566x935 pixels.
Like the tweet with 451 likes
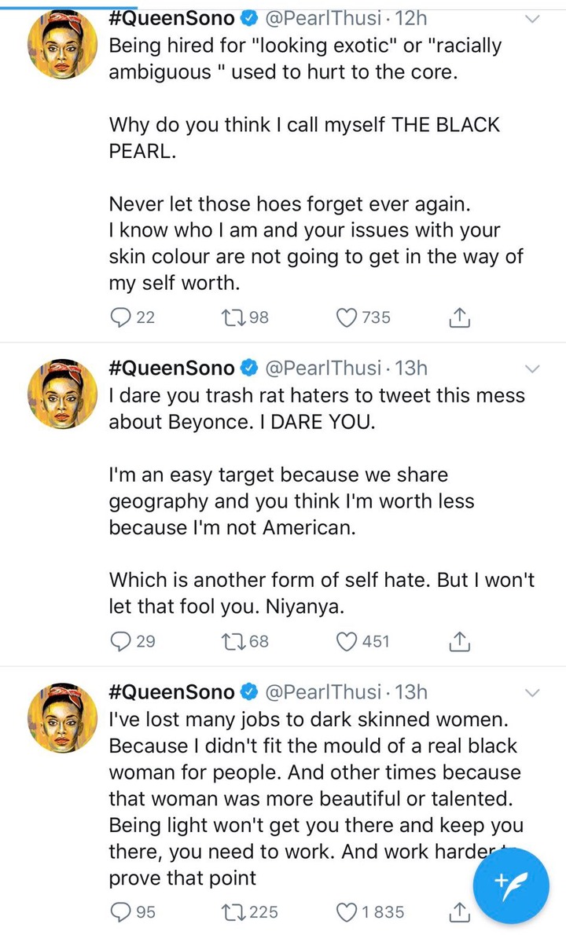tap(347, 642)
